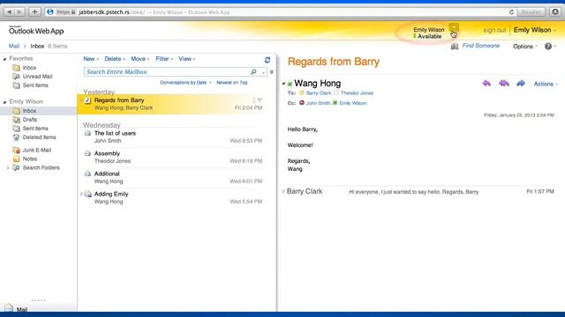The width and height of the screenshot is (565, 317).
Task: Click the presence icon beside Wang Hong sender
Action: click(x=290, y=85)
